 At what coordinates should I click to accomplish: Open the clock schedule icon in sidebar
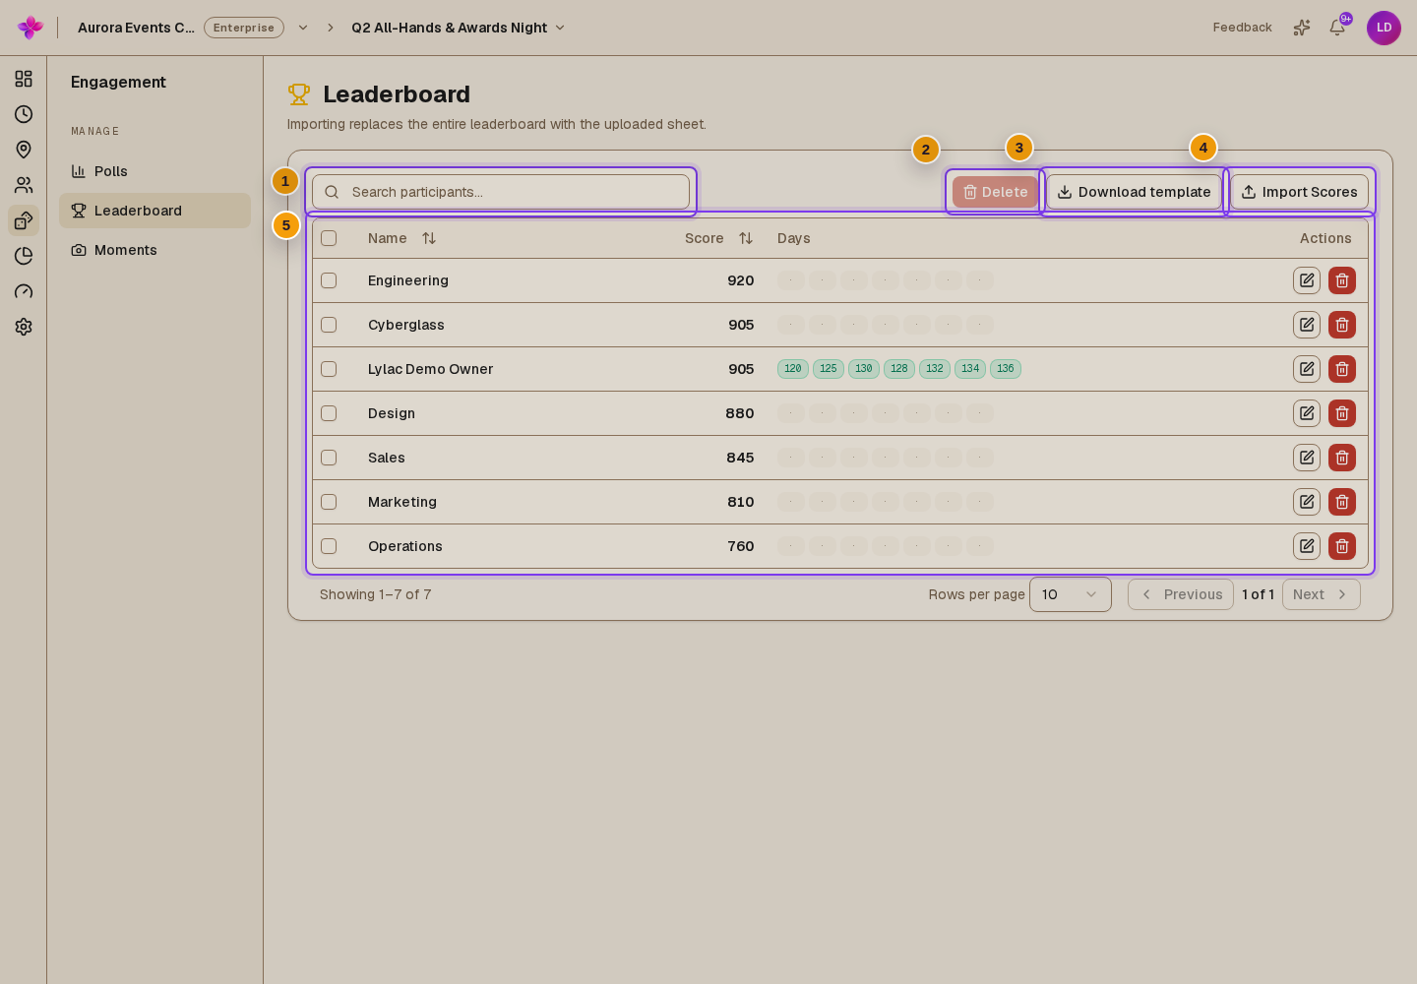coord(24,114)
